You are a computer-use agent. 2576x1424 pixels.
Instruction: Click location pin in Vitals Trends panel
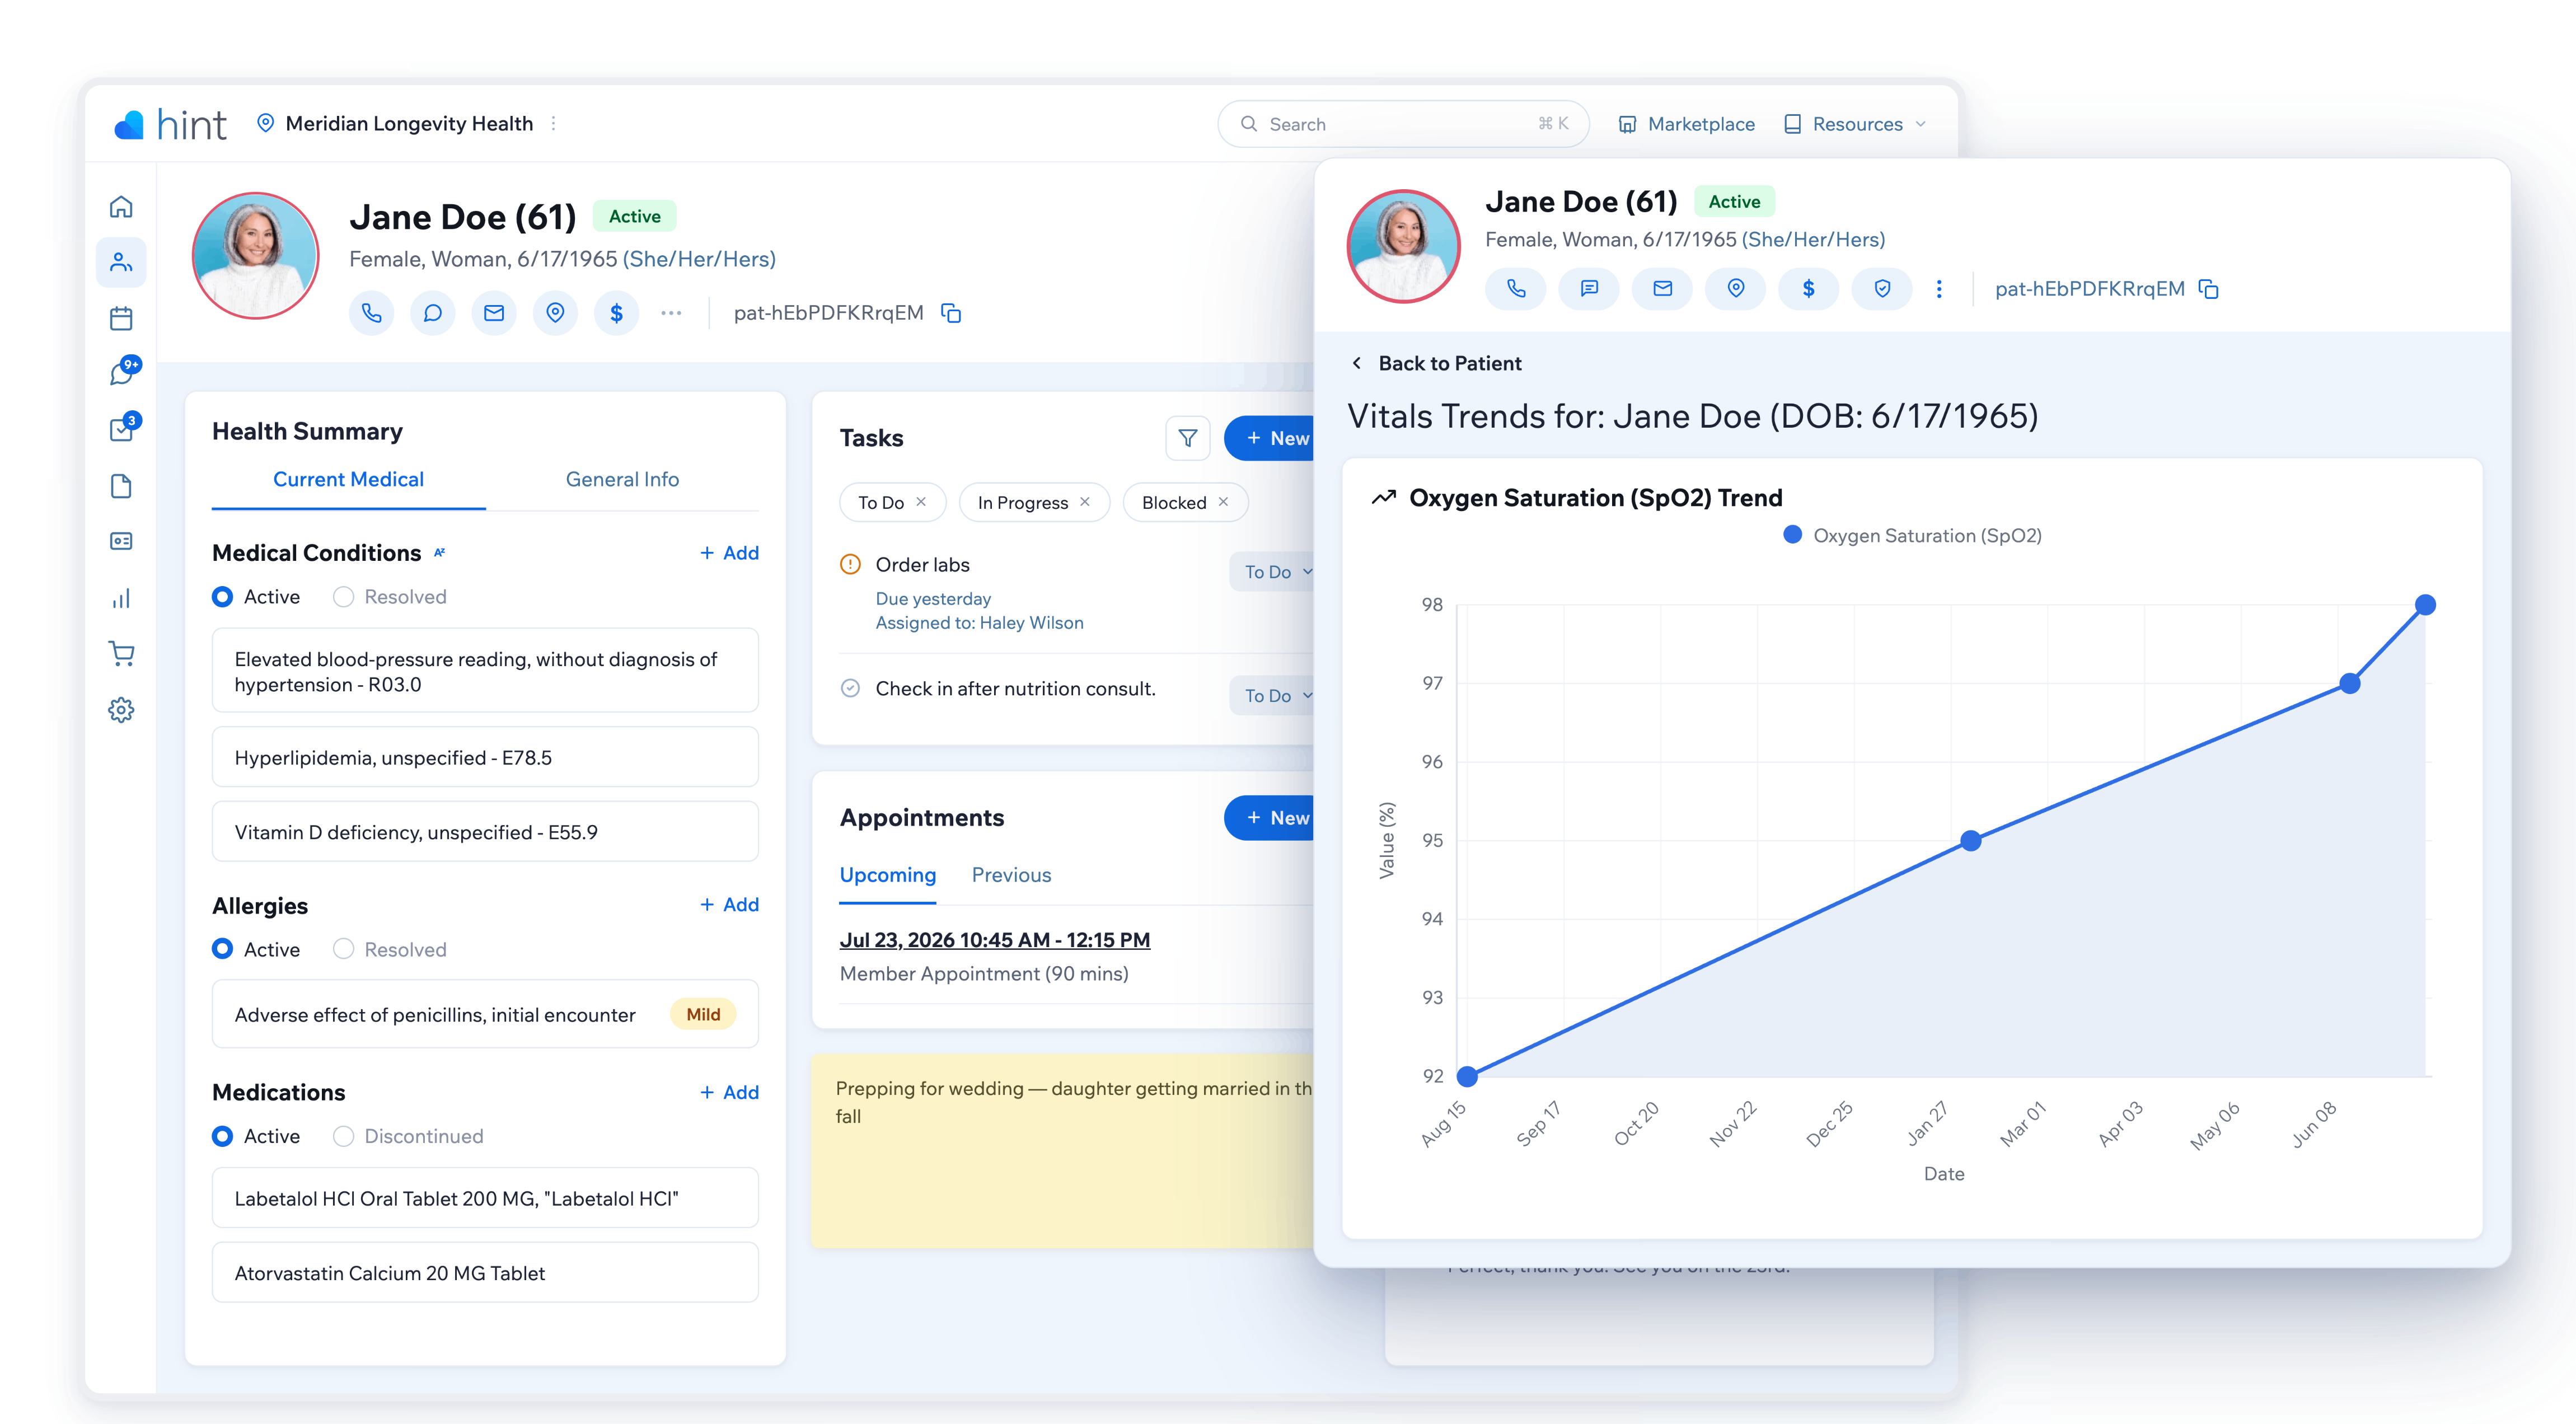click(x=1736, y=289)
